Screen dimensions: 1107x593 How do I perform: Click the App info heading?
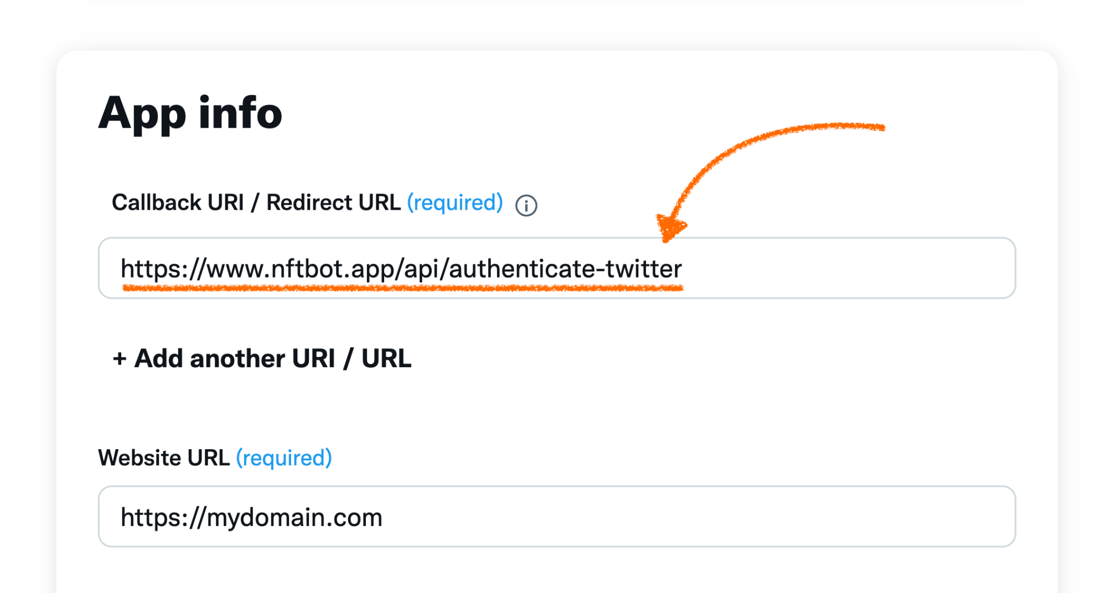pyautogui.click(x=190, y=113)
